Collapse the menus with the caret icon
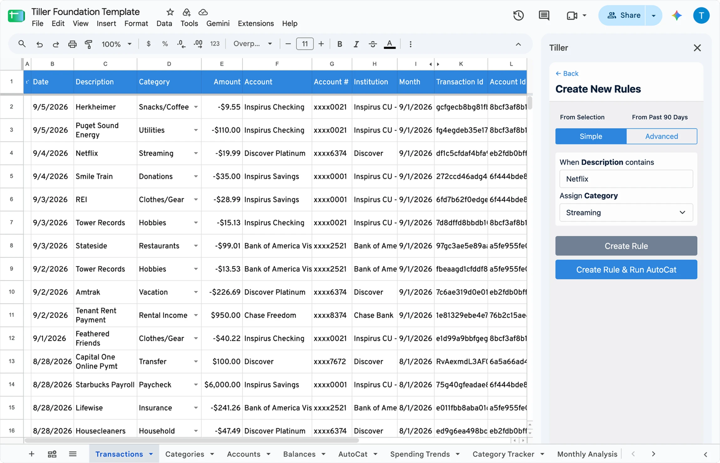The height and width of the screenshot is (463, 720). (518, 44)
